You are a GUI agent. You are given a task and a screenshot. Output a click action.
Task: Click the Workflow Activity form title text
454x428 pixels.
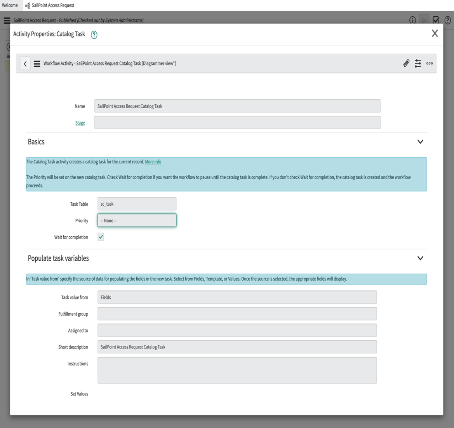pos(110,64)
